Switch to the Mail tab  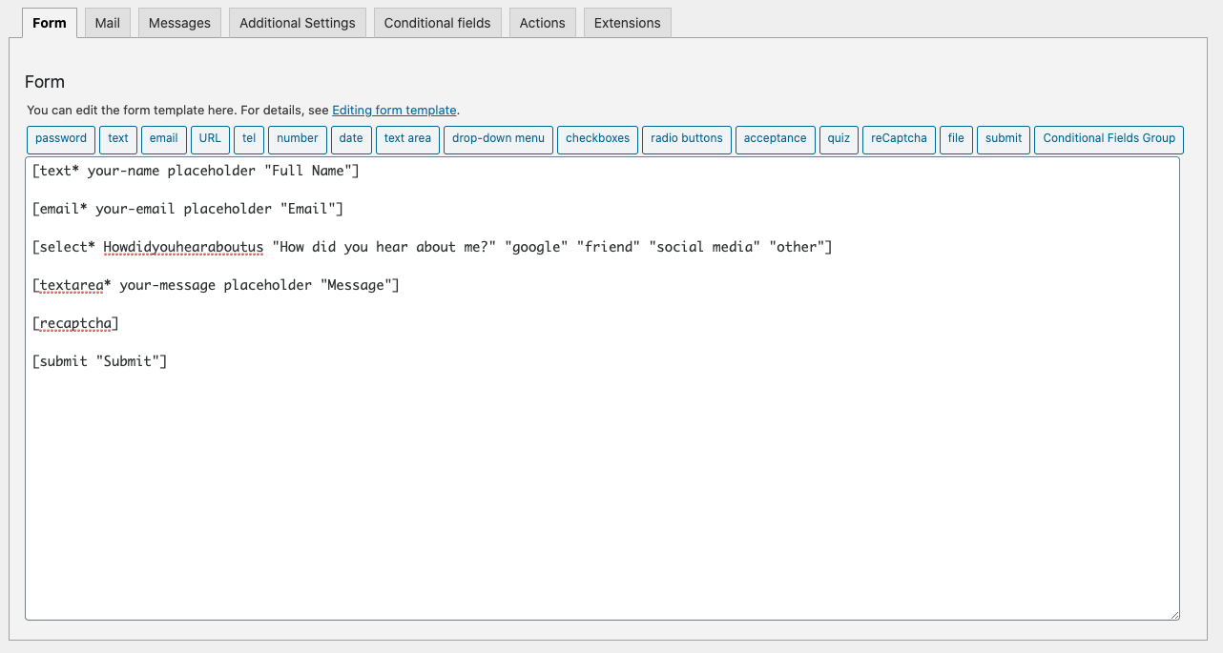coord(108,23)
